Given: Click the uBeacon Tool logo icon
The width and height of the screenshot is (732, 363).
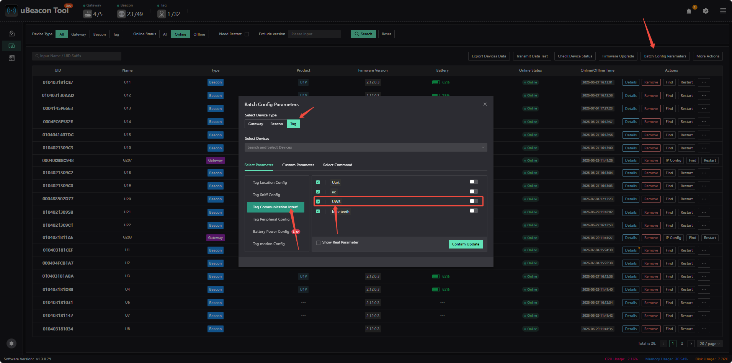Looking at the screenshot, I should tap(11, 11).
